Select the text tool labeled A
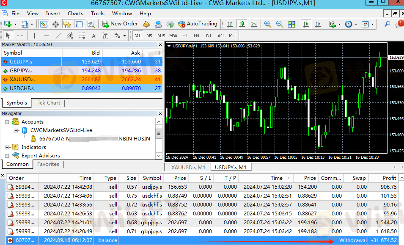The width and height of the screenshot is (404, 245). 94,36
